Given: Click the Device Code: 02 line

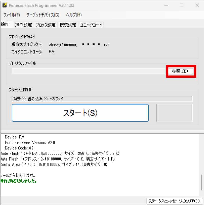Looking at the screenshot, I should coord(19,148).
